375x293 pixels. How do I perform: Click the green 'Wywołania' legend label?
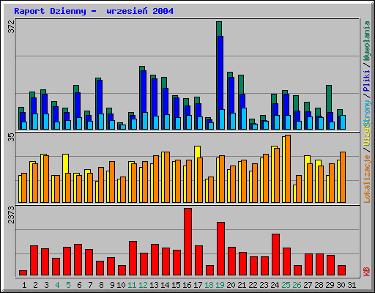pos(367,41)
